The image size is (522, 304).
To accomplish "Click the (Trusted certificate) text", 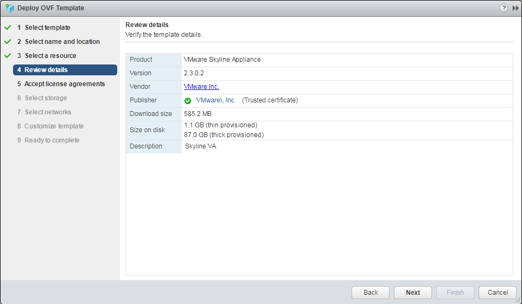I will pyautogui.click(x=270, y=100).
